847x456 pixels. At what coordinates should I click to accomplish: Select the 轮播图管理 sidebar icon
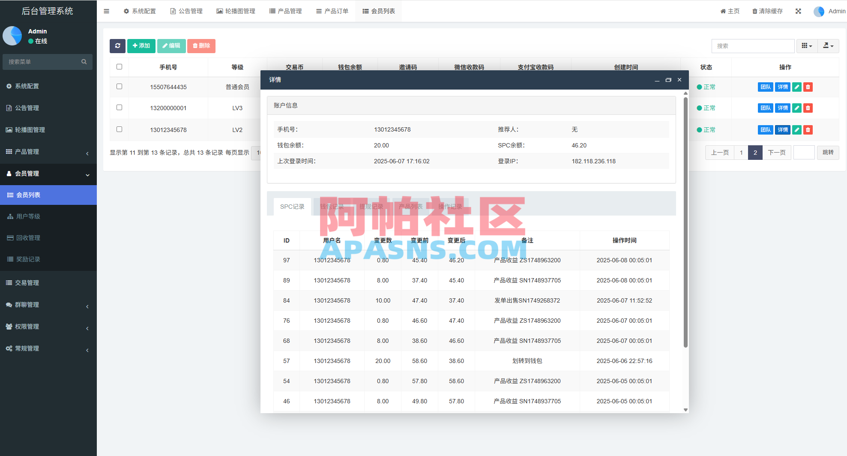pyautogui.click(x=9, y=130)
